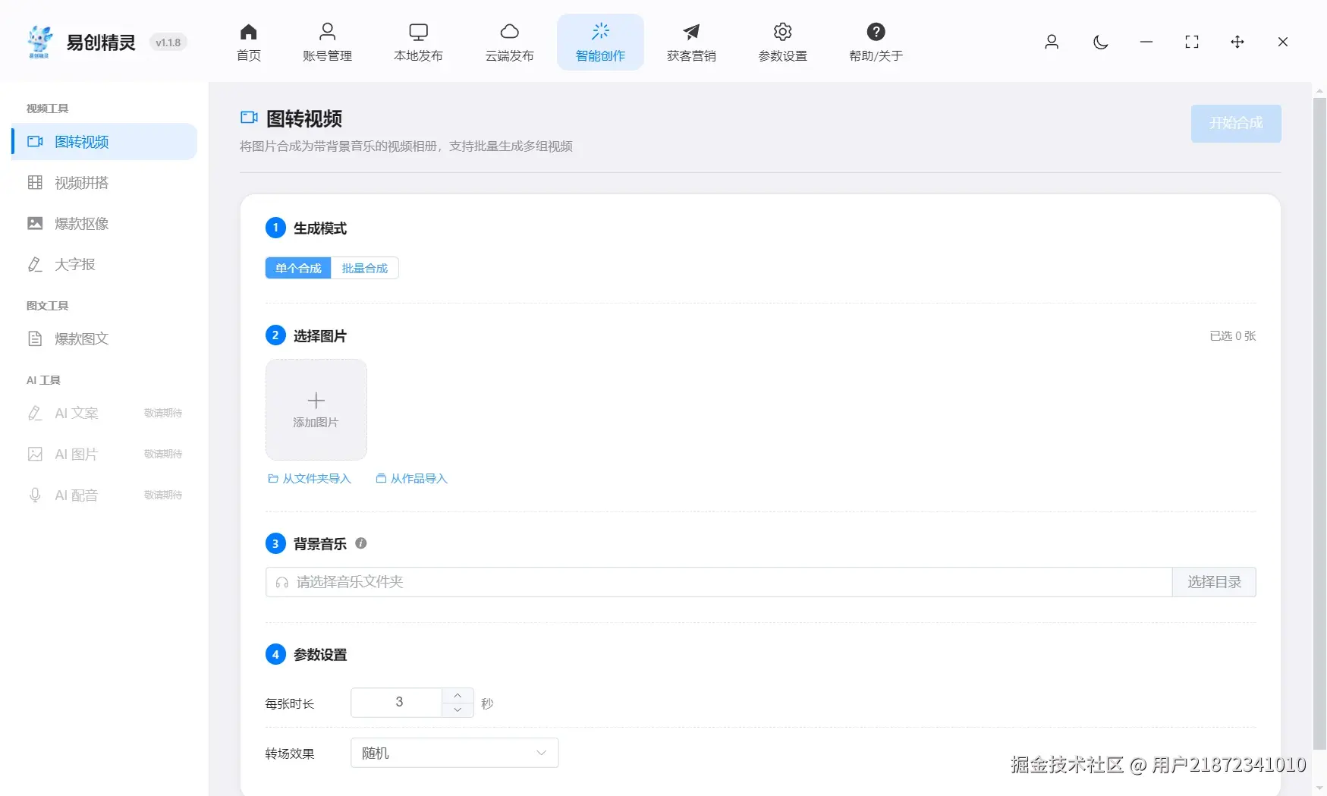Viewport: 1327px width, 796px height.
Task: Click the 开始合成 start button
Action: pyautogui.click(x=1235, y=123)
